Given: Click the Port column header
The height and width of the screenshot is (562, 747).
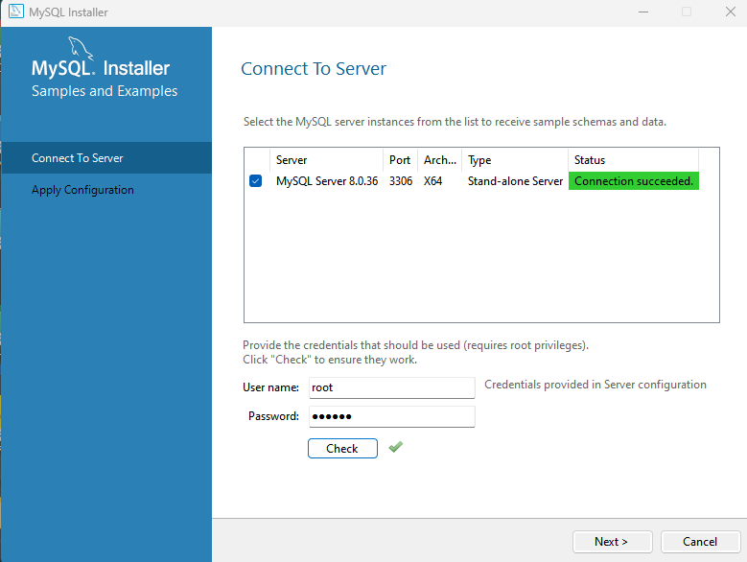Looking at the screenshot, I should click(400, 160).
